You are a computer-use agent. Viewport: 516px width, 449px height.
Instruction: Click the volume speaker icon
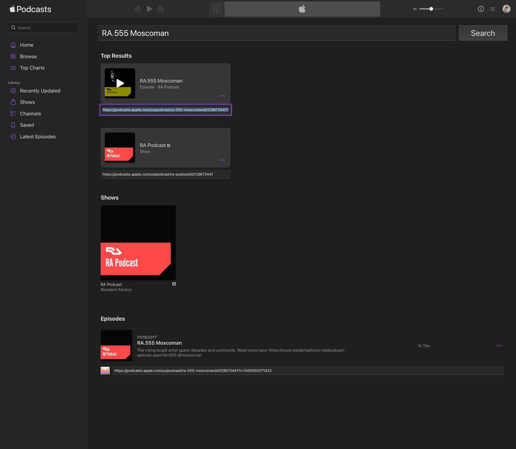tap(415, 9)
